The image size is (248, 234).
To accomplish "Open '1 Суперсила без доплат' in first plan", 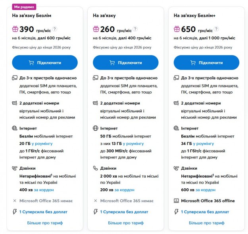I will point(43,212).
